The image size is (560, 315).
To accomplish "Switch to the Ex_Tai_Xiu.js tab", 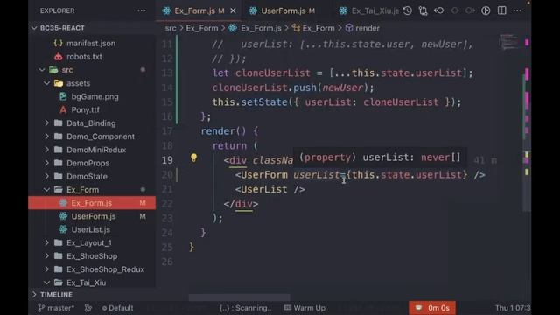I will tap(369, 11).
